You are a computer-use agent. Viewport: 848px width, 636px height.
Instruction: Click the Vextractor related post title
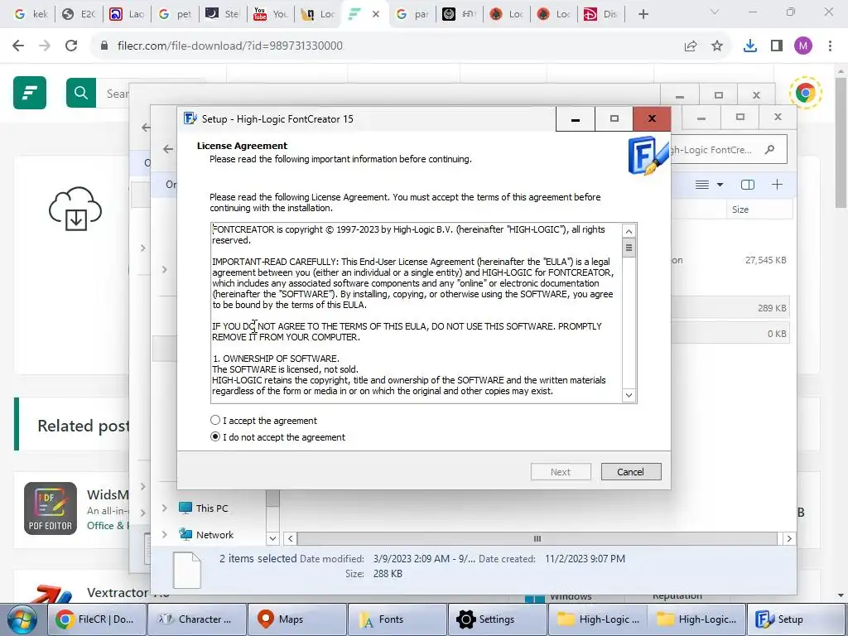(117, 593)
